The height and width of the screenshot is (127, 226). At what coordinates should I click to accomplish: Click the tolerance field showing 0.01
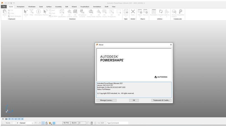(x=103, y=123)
